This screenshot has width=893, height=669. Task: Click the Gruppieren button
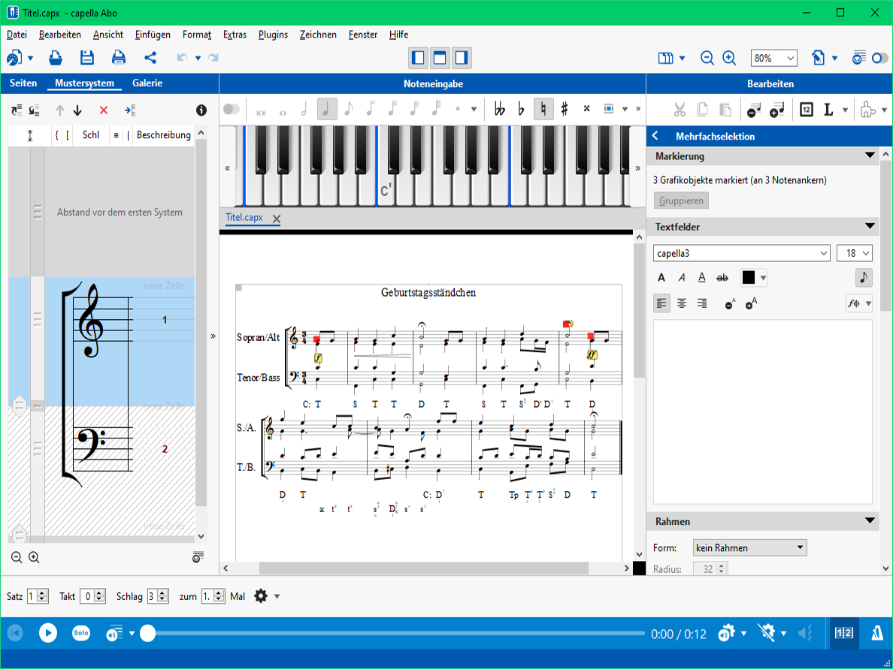681,200
